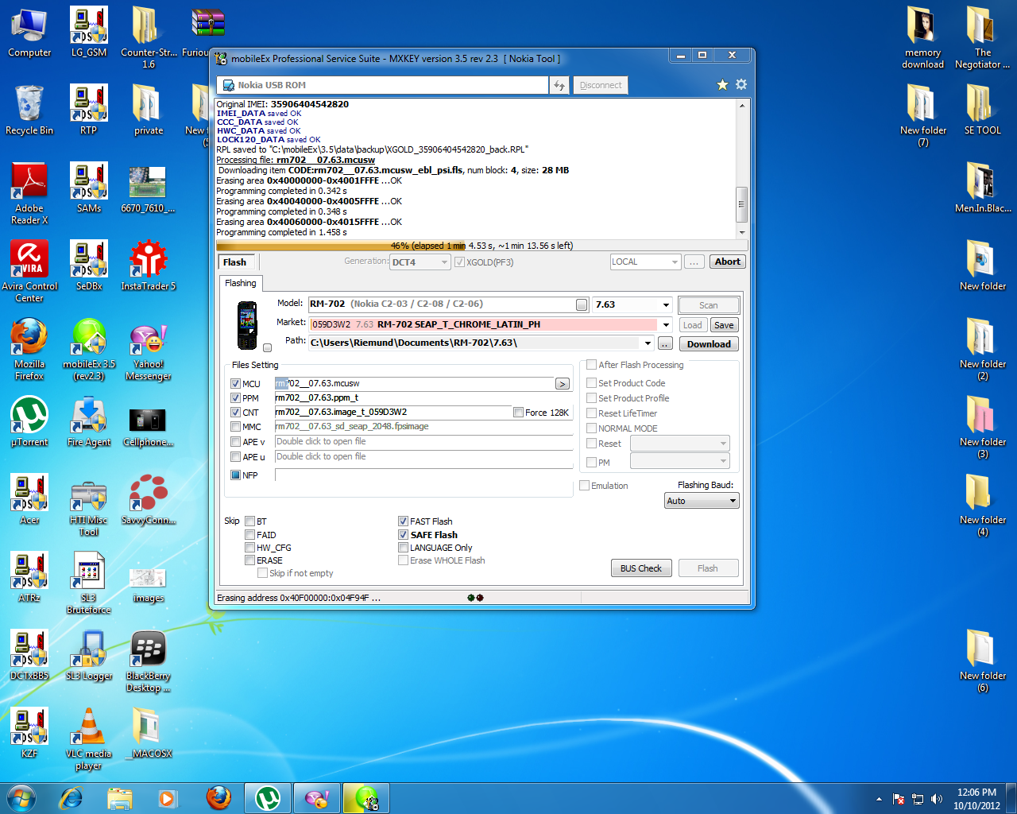Switch to the Flash tab
This screenshot has height=814, width=1017.
[x=234, y=262]
